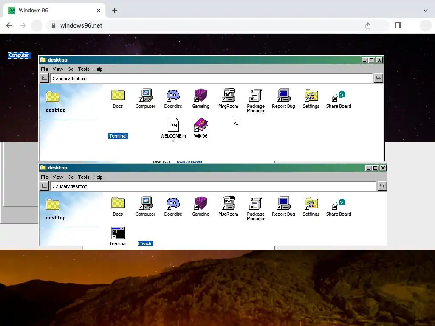This screenshot has height=326, width=435.
Task: Open Report Bug in lower desktop window
Action: (x=283, y=206)
